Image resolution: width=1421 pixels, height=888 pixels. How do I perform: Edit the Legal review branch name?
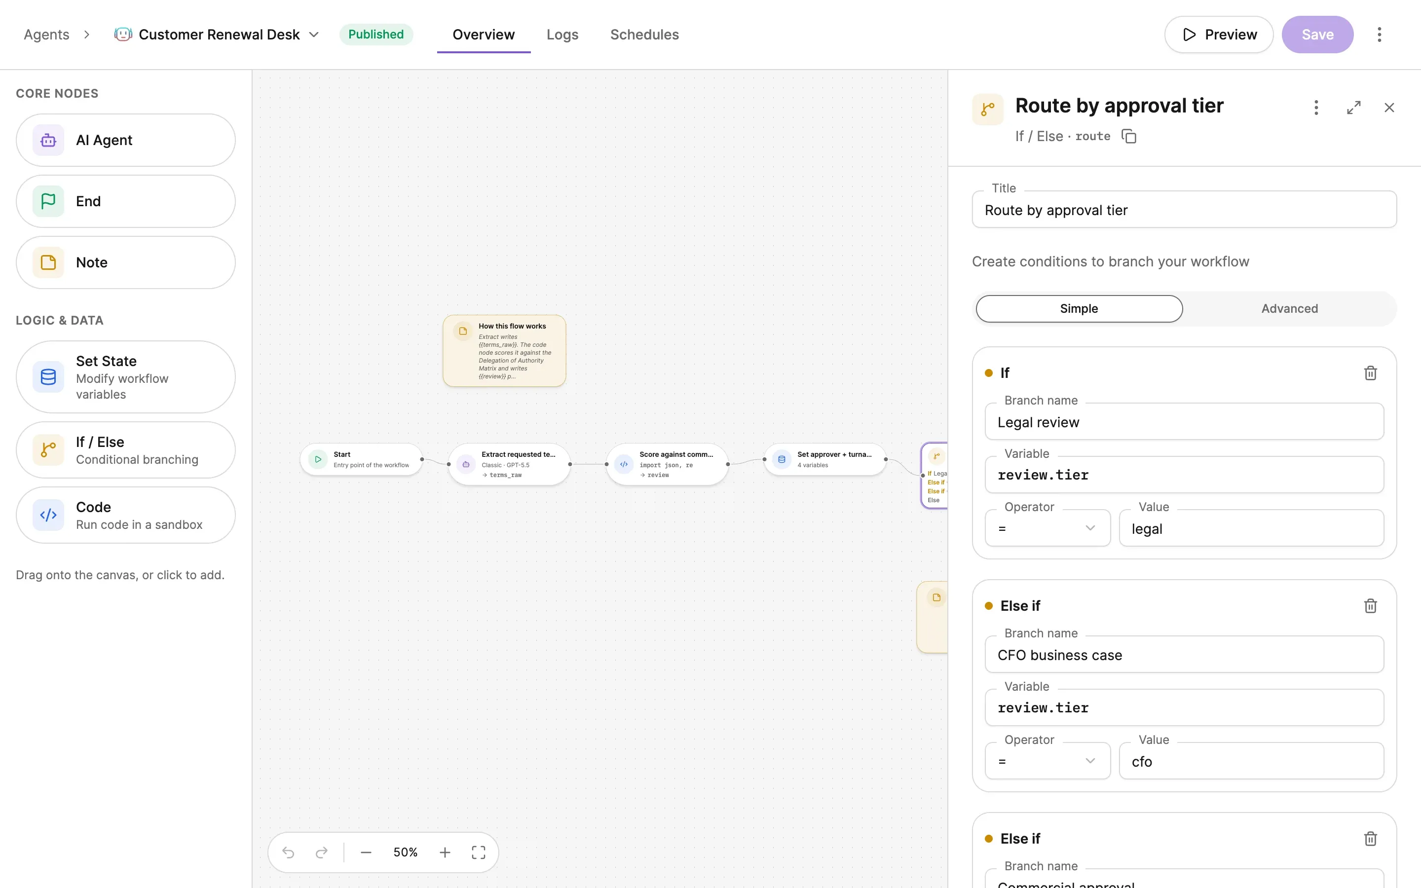[1184, 422]
